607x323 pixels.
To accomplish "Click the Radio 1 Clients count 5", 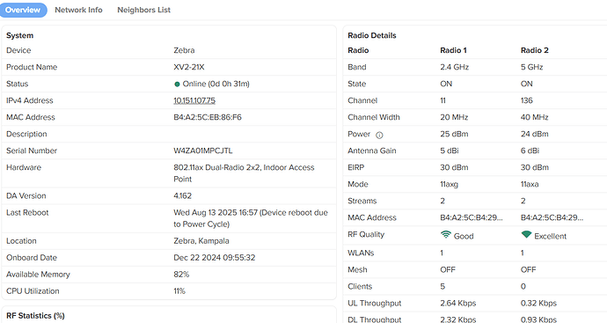I will 442,287.
